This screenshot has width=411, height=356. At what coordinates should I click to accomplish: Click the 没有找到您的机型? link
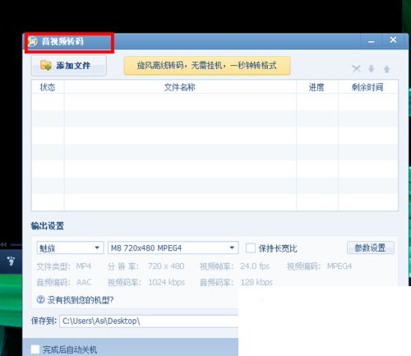tap(81, 300)
